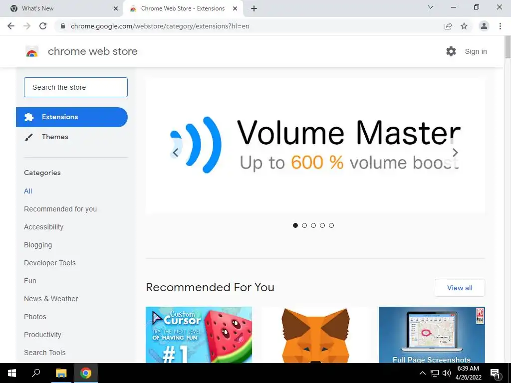Open a new tab with plus button
511x383 pixels.
click(x=254, y=8)
